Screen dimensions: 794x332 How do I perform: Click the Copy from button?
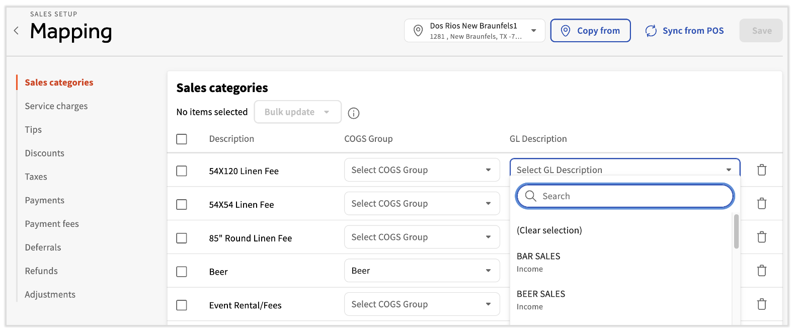click(590, 31)
